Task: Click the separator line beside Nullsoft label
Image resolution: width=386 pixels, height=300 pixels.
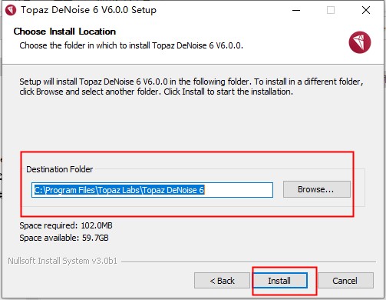Action: (249, 262)
